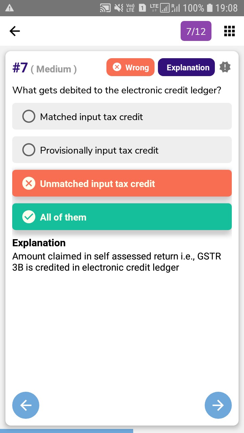Tap the #7 question number heading
Viewport: 244px width, 433px height.
coord(20,68)
